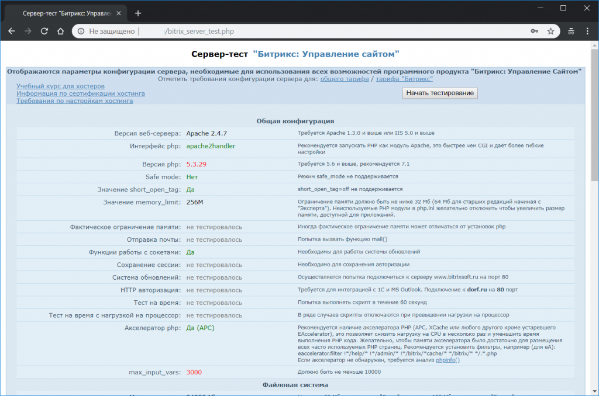This screenshot has width=599, height=396.
Task: Close the Сервер-тест tab
Action: [x=119, y=13]
